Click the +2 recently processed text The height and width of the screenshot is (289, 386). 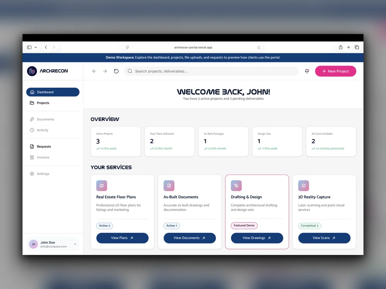click(x=330, y=148)
